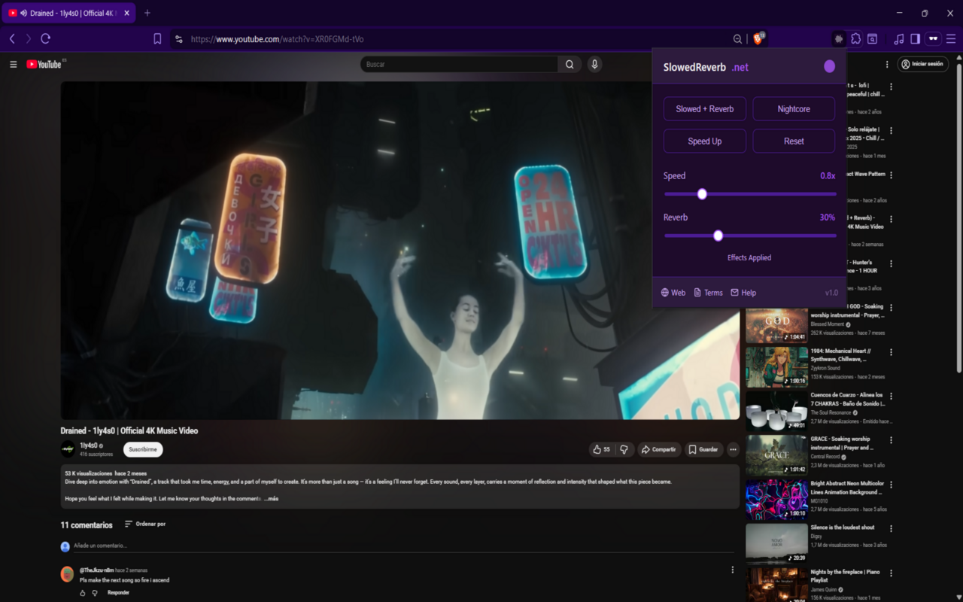Click the Iniciar sesión button
The height and width of the screenshot is (602, 963).
[x=923, y=64]
